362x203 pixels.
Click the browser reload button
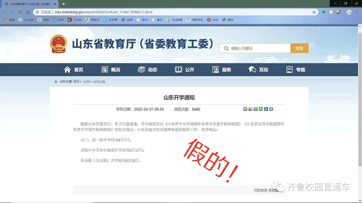20,12
